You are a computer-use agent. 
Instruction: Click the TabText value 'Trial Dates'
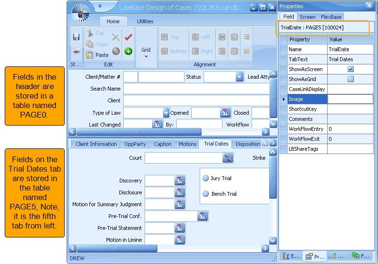(340, 59)
